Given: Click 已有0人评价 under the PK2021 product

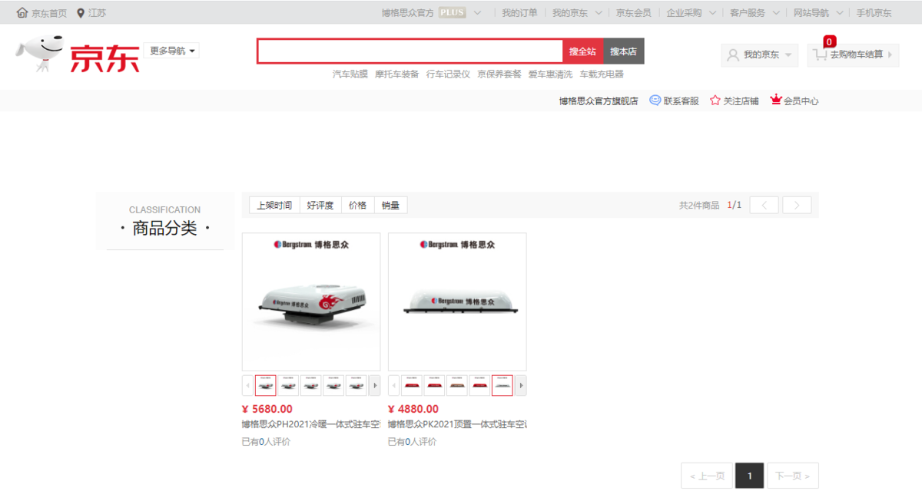Looking at the screenshot, I should click(x=412, y=441).
